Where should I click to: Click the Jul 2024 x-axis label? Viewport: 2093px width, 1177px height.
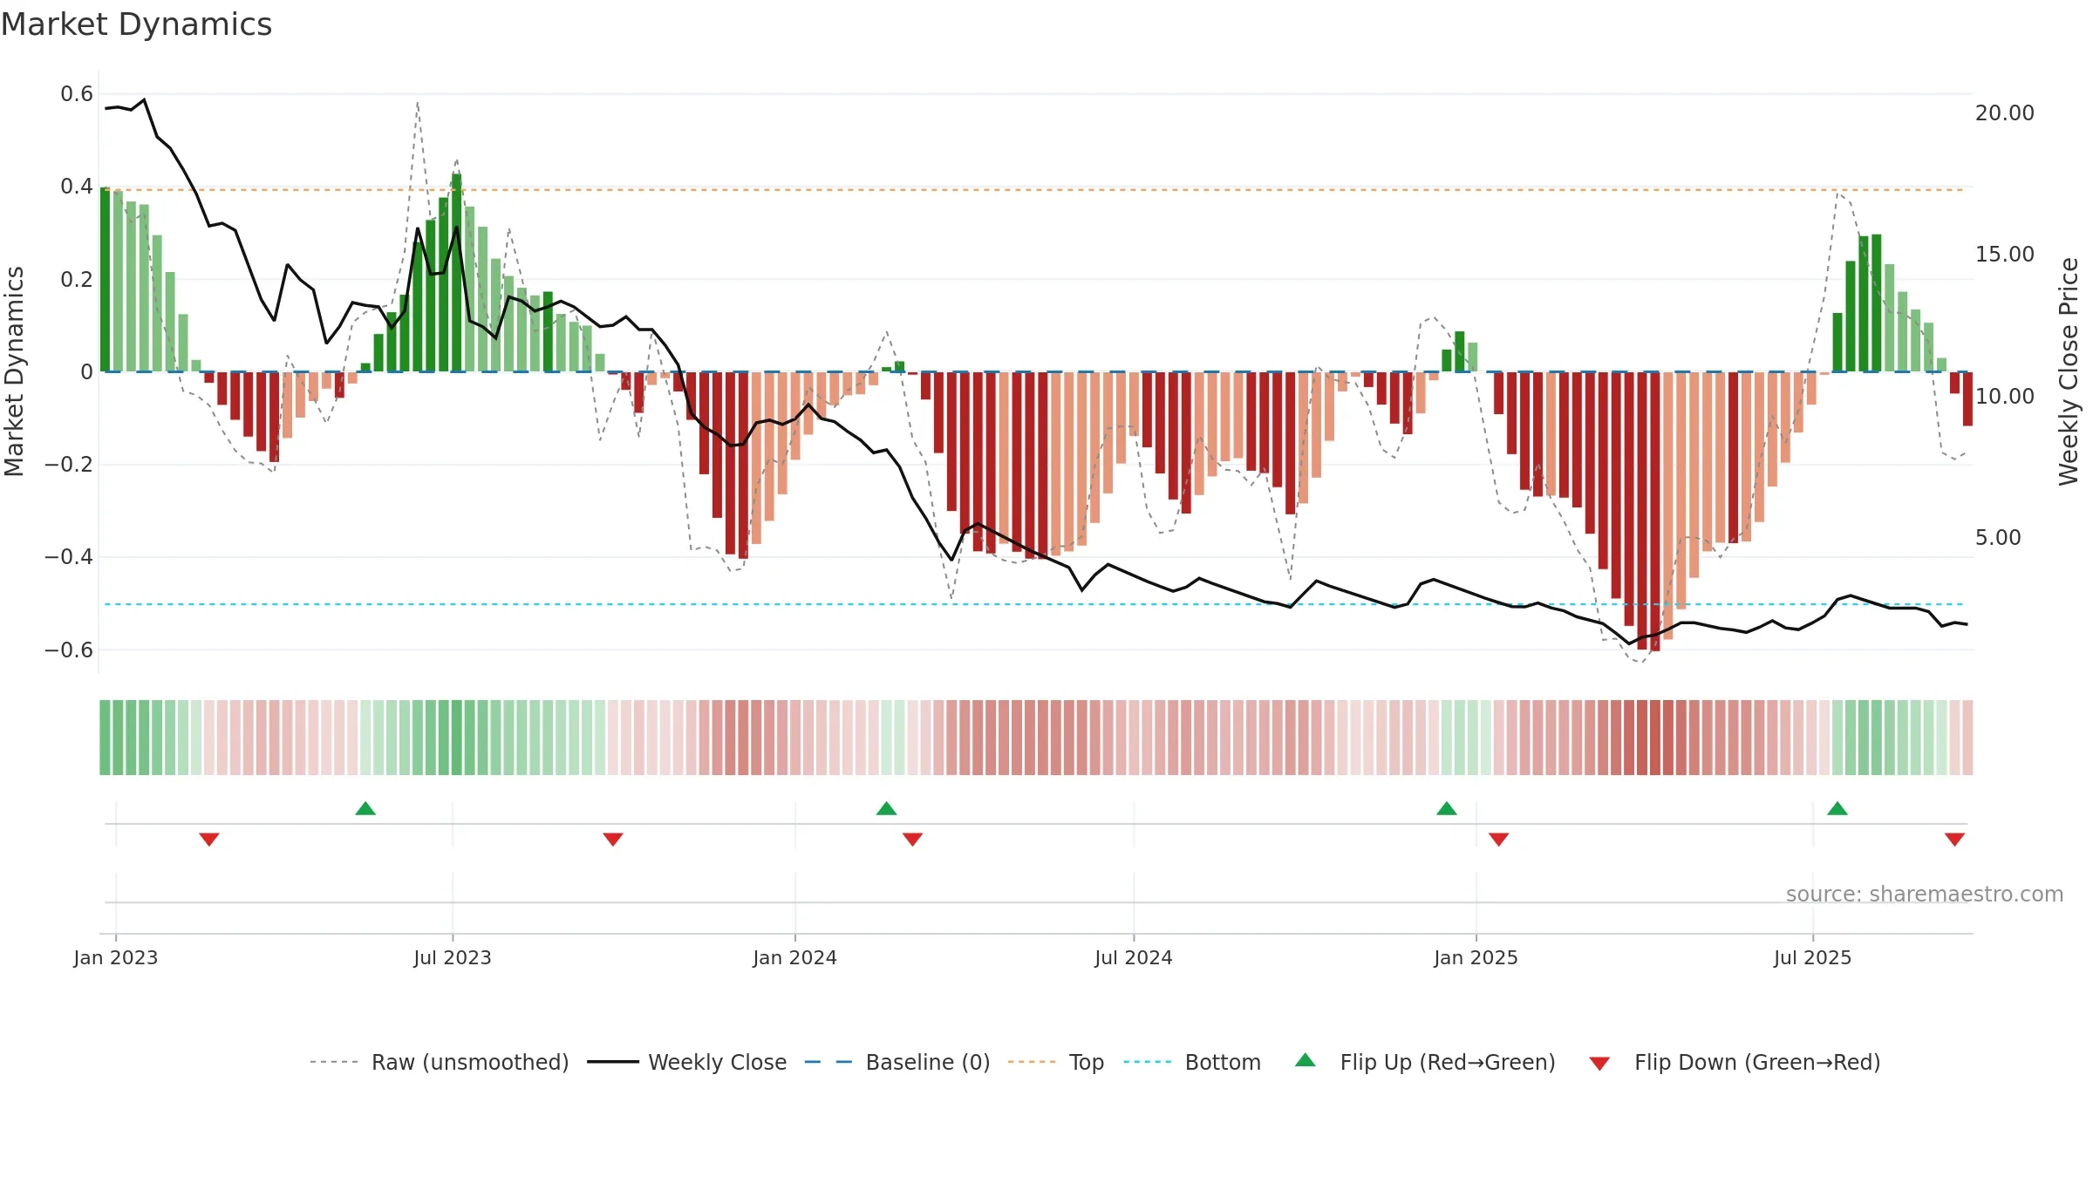point(1134,957)
